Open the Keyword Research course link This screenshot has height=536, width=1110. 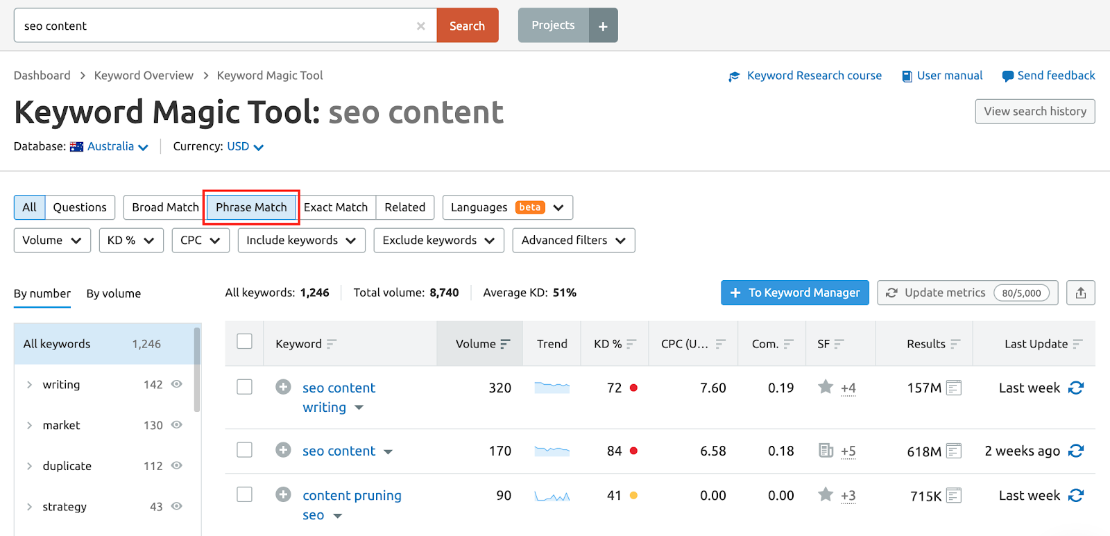tap(814, 76)
